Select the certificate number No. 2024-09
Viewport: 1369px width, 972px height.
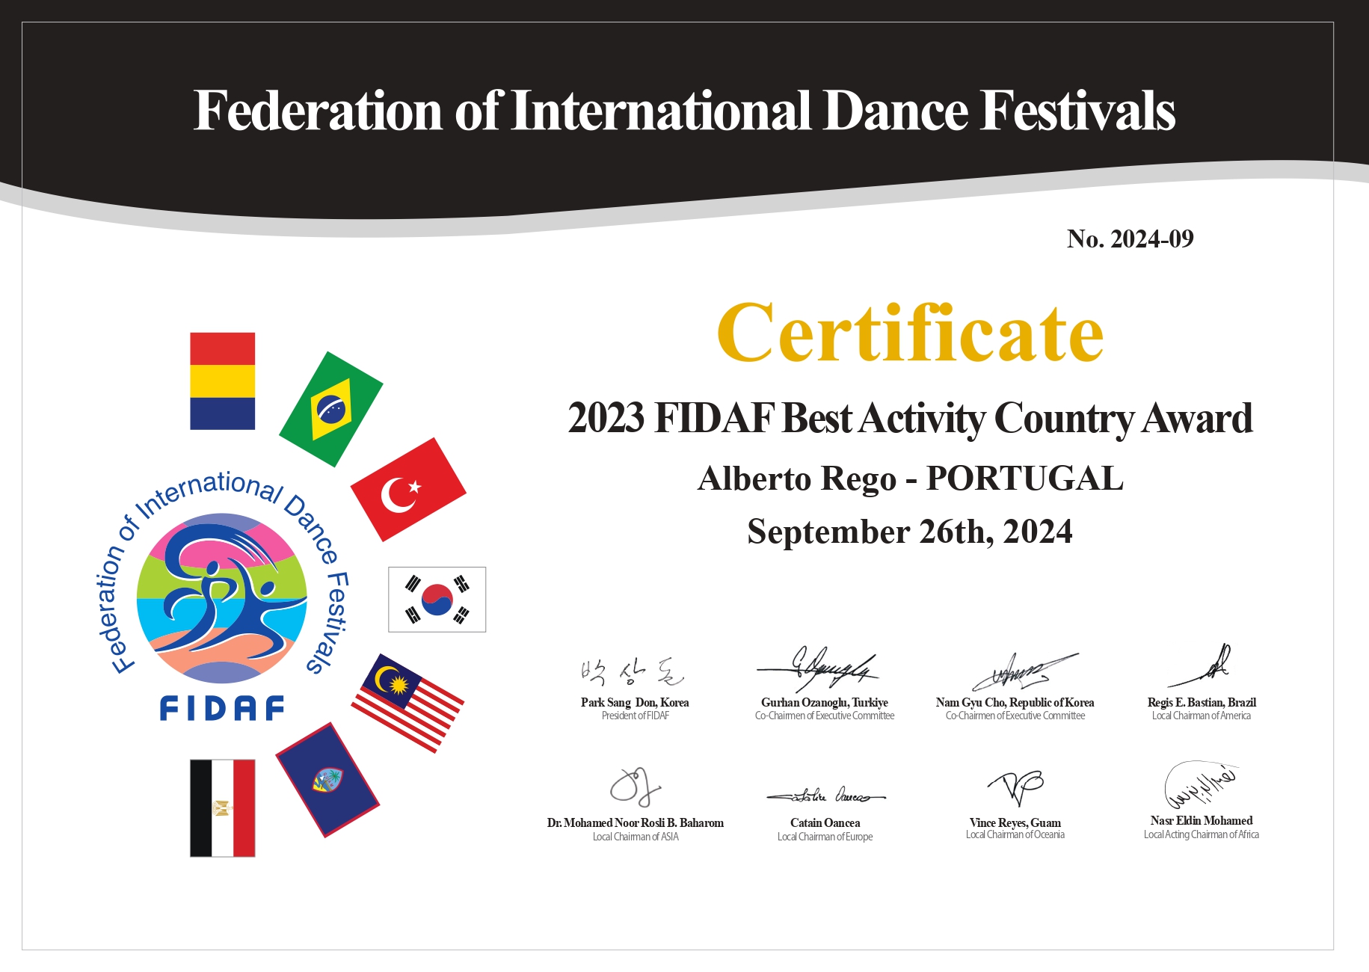[x=1130, y=239]
